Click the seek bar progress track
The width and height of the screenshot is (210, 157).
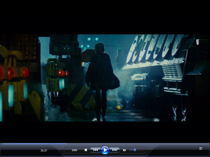(105, 144)
